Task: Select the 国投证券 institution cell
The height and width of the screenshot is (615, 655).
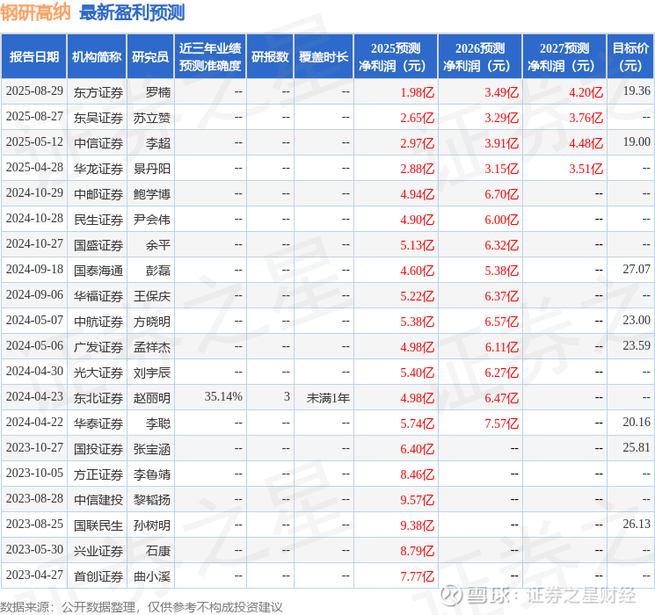Action: click(x=98, y=449)
